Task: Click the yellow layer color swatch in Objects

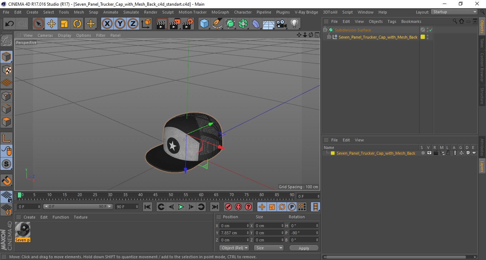Action: (423, 37)
